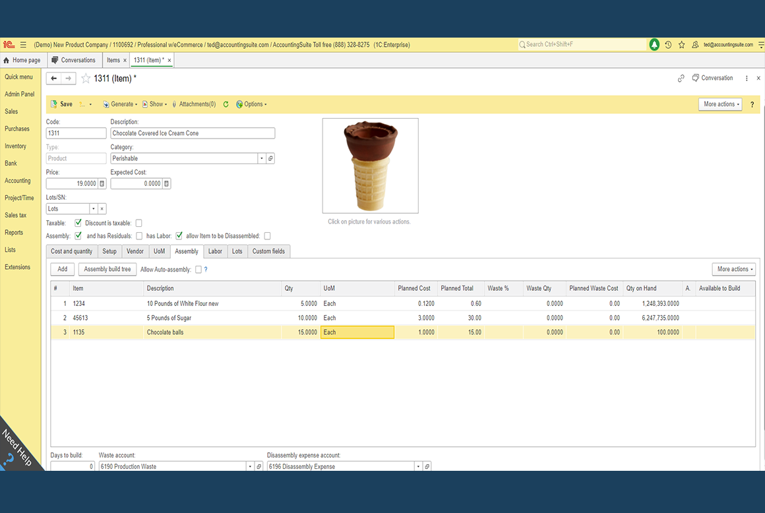Expand the Show dropdown
The image size is (765, 513).
coord(155,104)
